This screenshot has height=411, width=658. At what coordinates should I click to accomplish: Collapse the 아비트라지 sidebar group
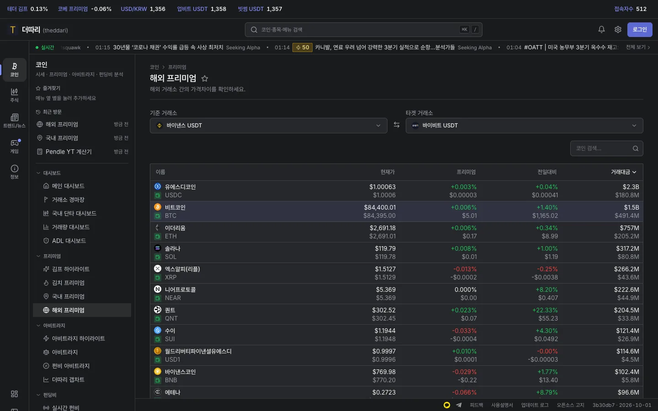(x=51, y=326)
